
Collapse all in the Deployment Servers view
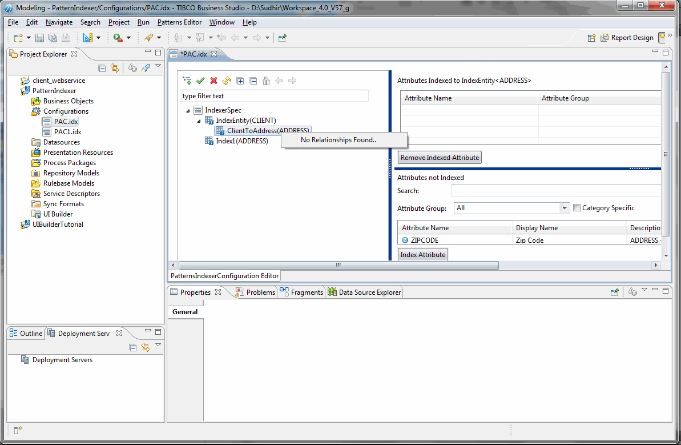(133, 348)
